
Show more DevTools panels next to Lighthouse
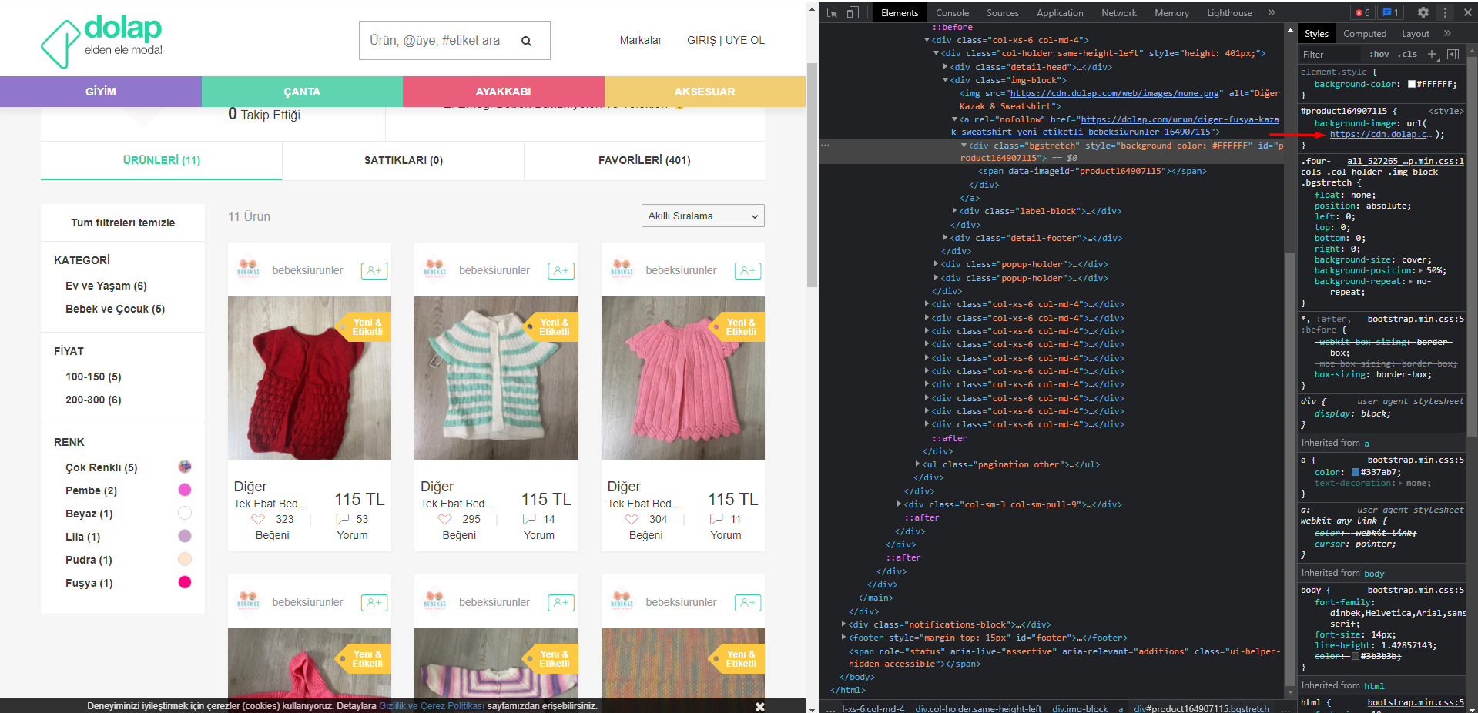(x=1272, y=12)
